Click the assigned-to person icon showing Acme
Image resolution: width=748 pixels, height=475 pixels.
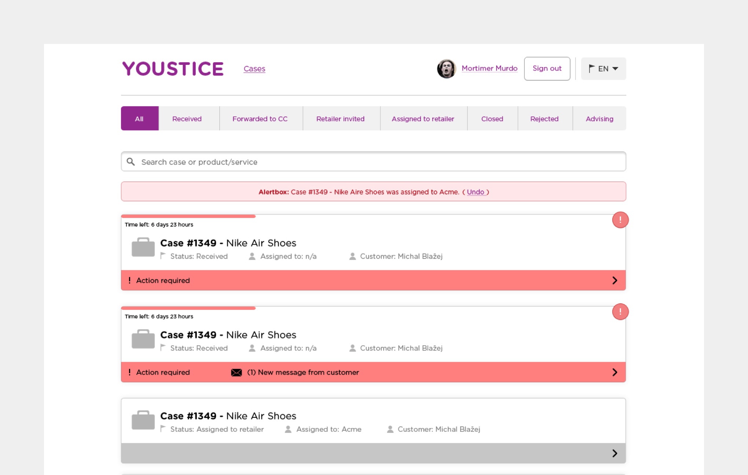point(287,429)
